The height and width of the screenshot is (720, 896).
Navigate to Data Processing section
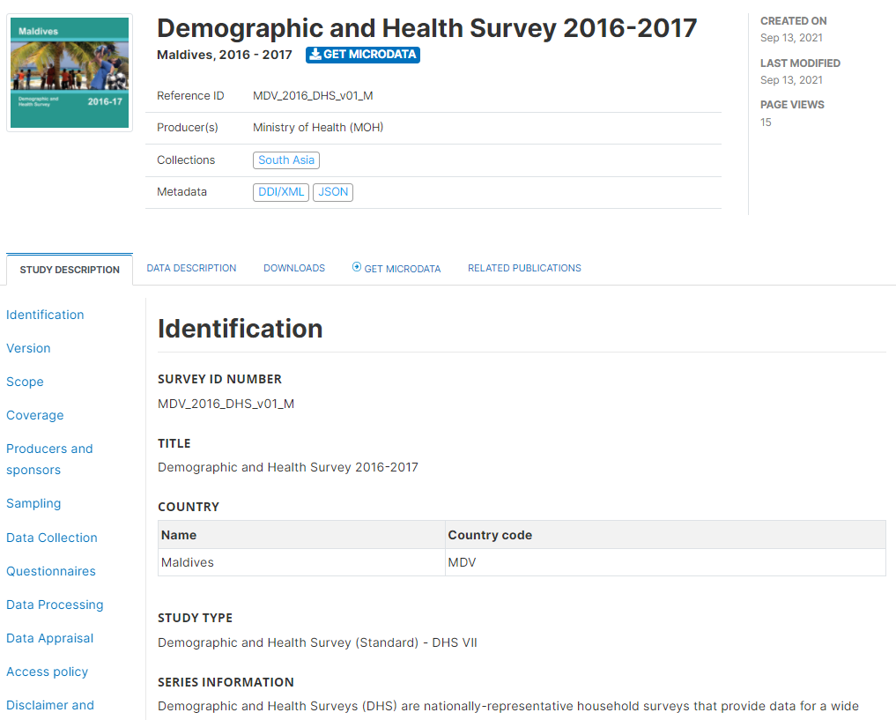(55, 605)
